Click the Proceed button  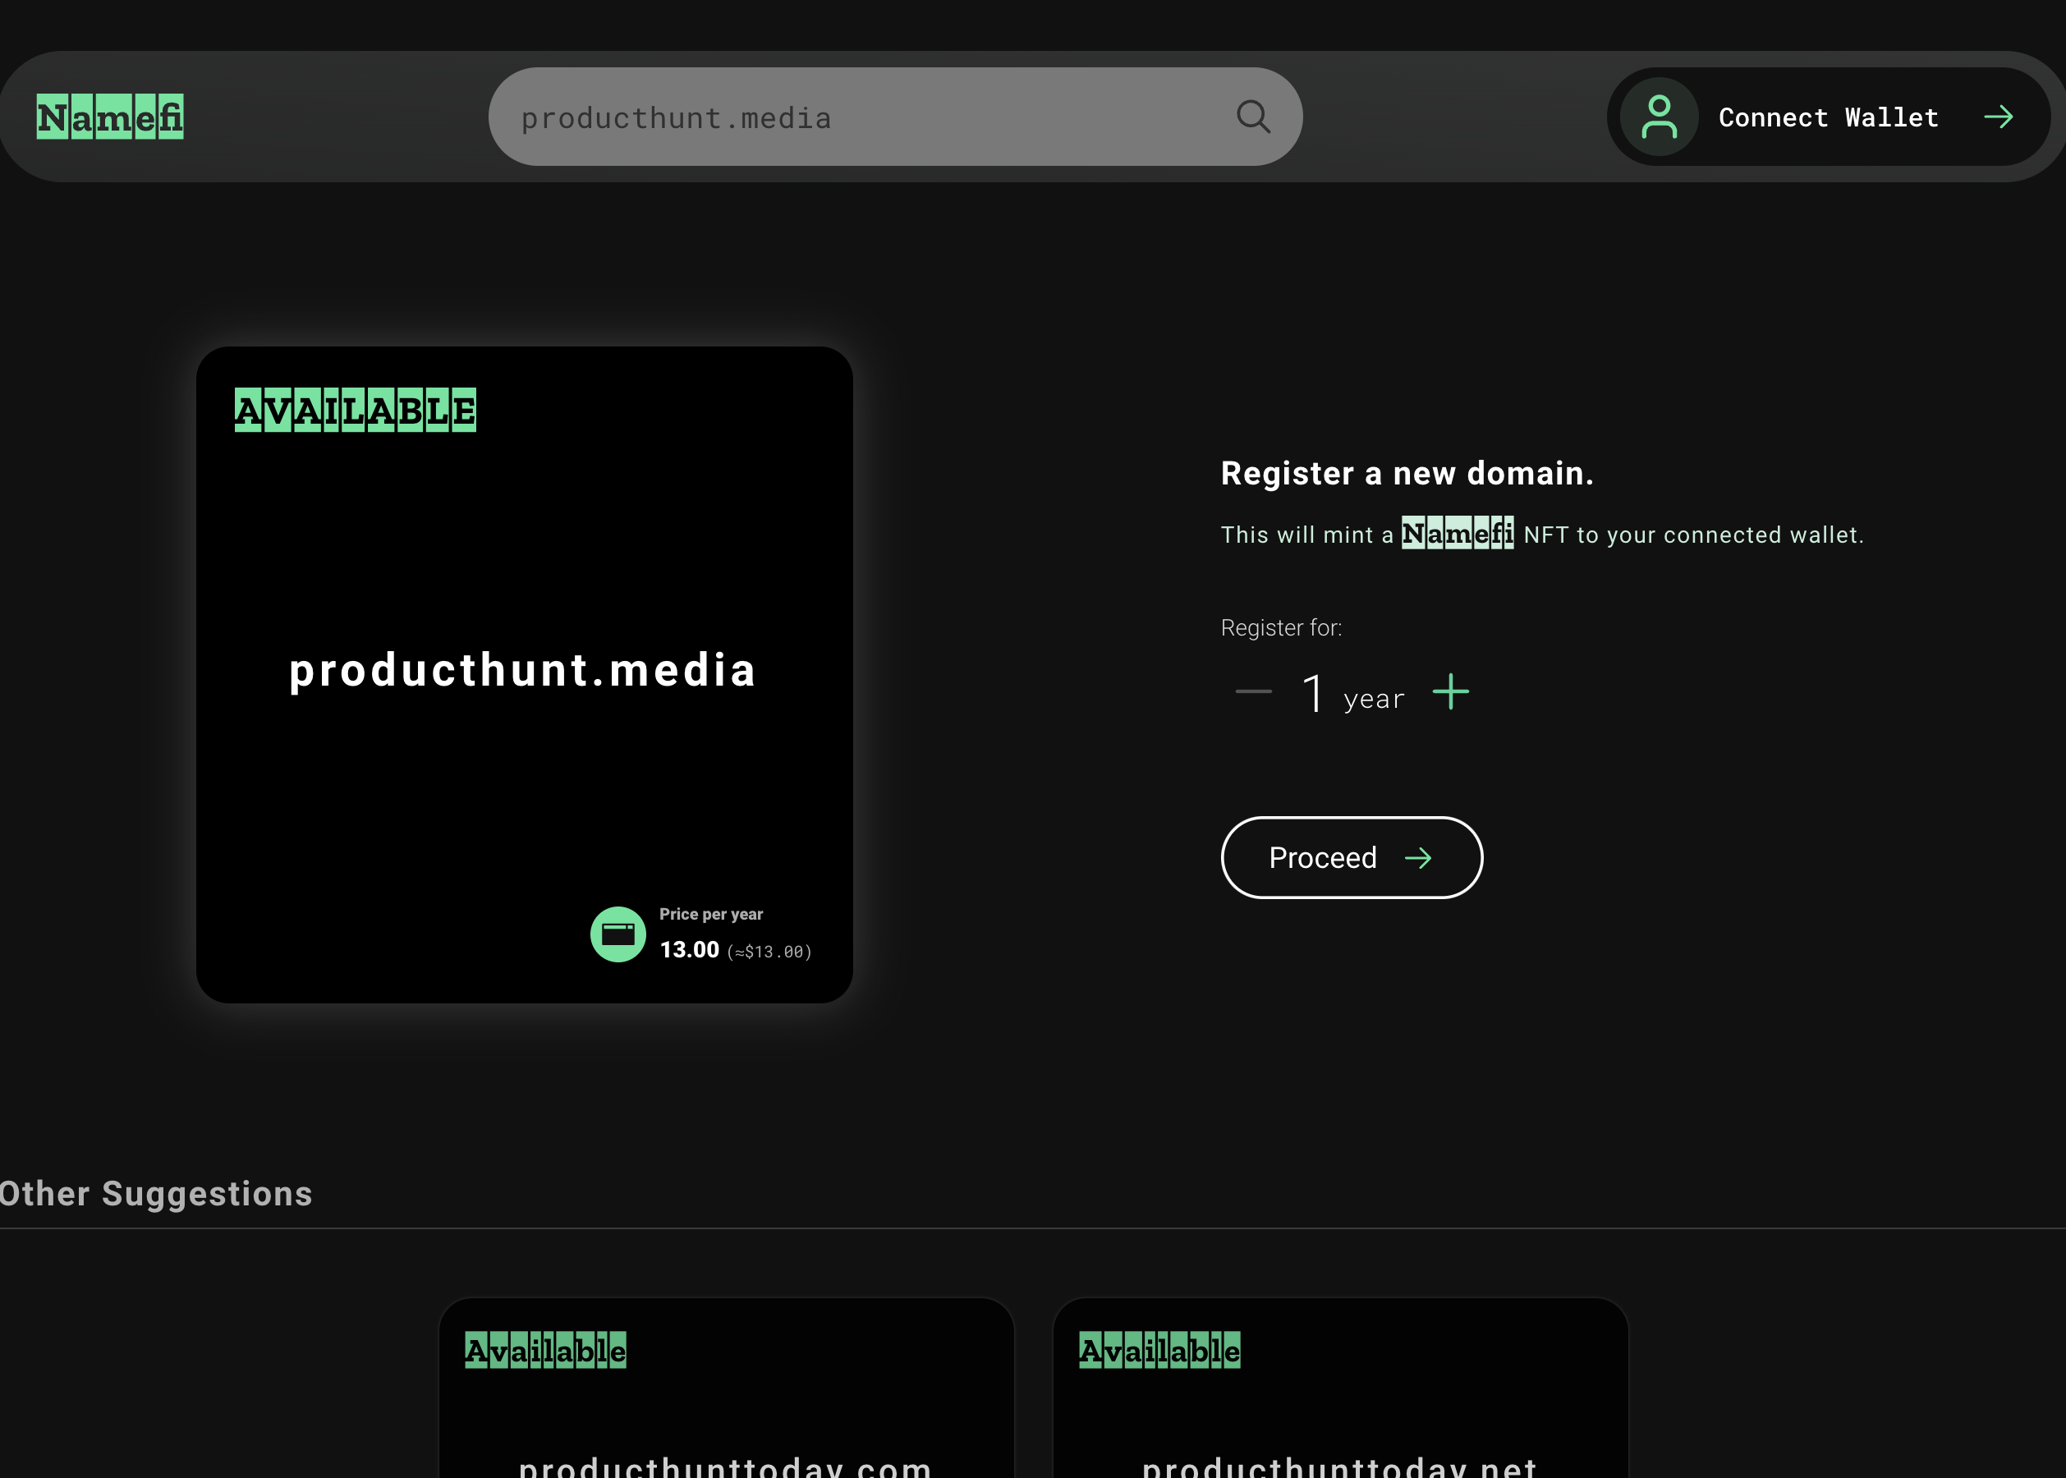[1352, 857]
